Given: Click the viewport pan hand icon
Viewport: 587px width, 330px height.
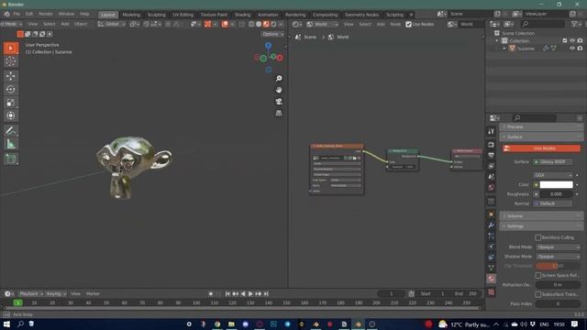Looking at the screenshot, I should click(x=279, y=90).
